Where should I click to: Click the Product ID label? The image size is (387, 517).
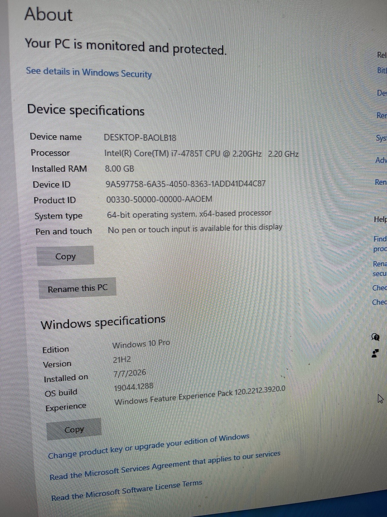tap(55, 200)
